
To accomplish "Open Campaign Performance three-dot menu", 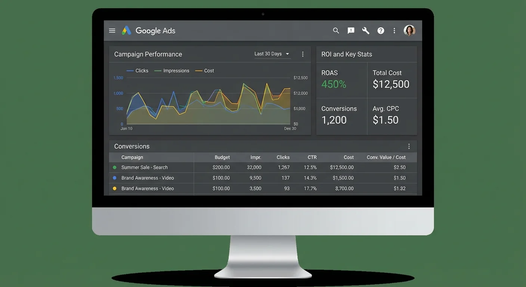I will tap(303, 54).
